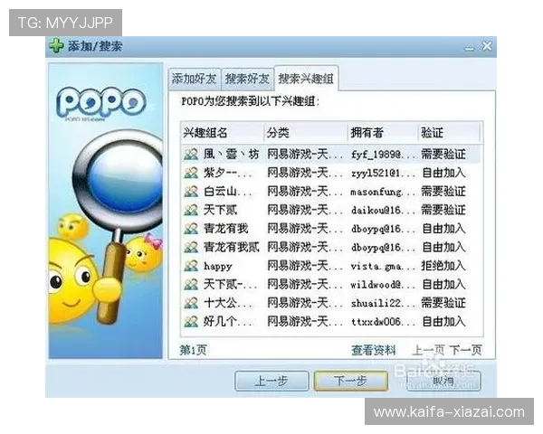Go to 下一页 next page link
This screenshot has width=543, height=434.
pos(466,350)
